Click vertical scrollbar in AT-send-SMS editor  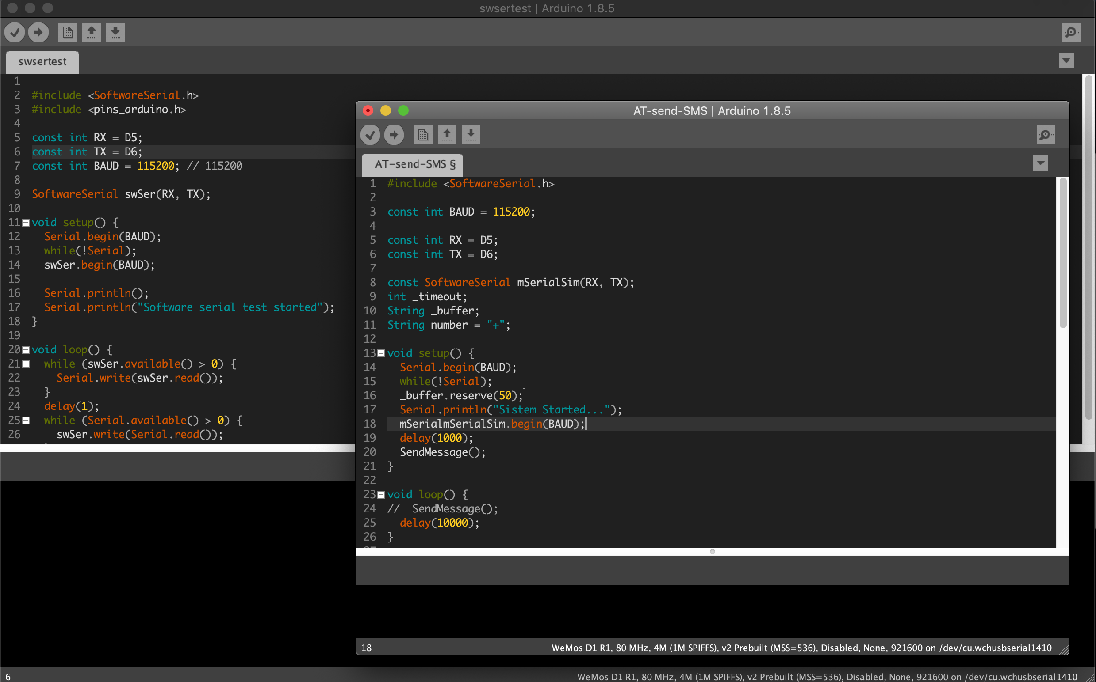point(1063,253)
